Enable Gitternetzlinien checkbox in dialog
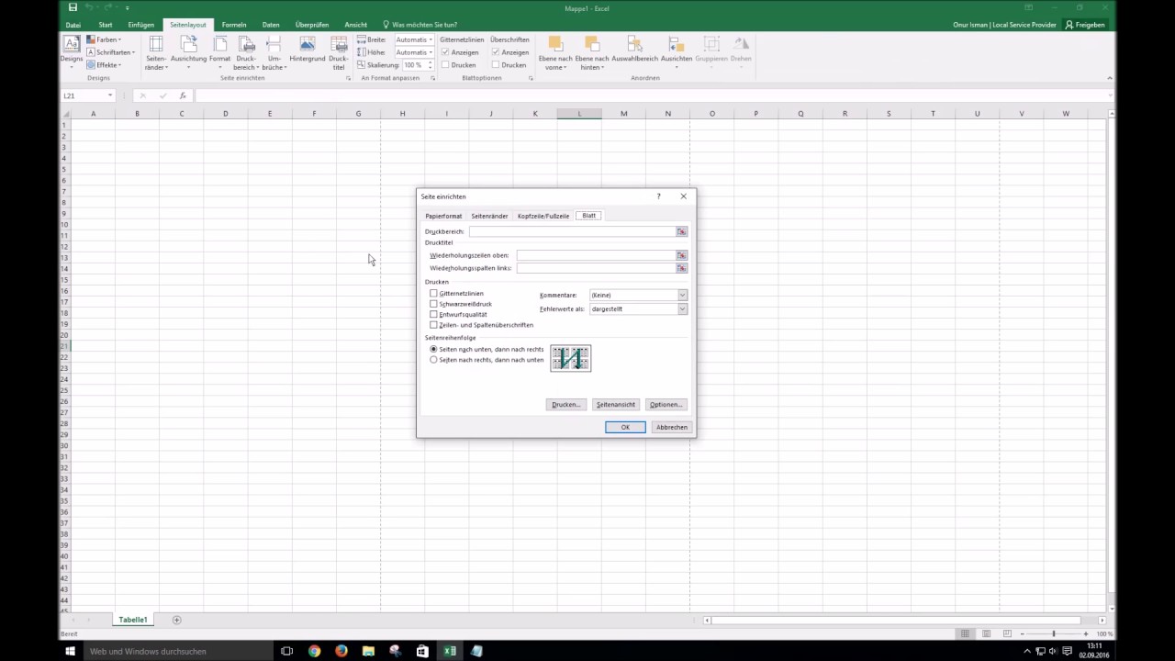The width and height of the screenshot is (1175, 661). 434,294
